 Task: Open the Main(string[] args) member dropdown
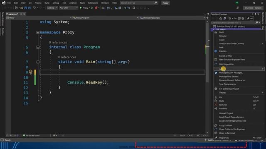(172, 18)
